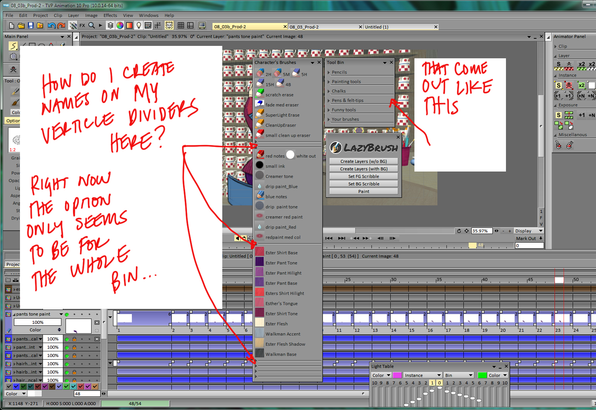The height and width of the screenshot is (410, 596).
Task: Select the Ester Pant Tone color swatch
Action: [260, 262]
